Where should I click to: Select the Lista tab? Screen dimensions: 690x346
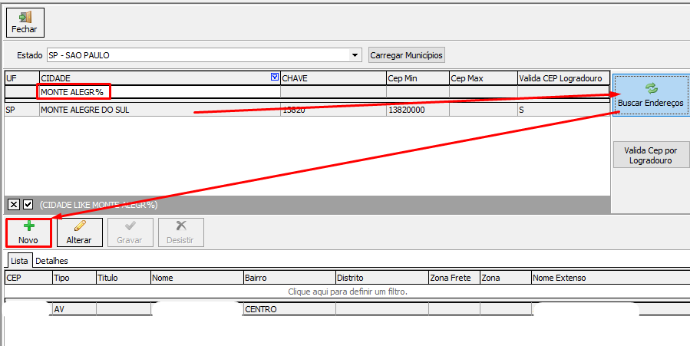[19, 261]
